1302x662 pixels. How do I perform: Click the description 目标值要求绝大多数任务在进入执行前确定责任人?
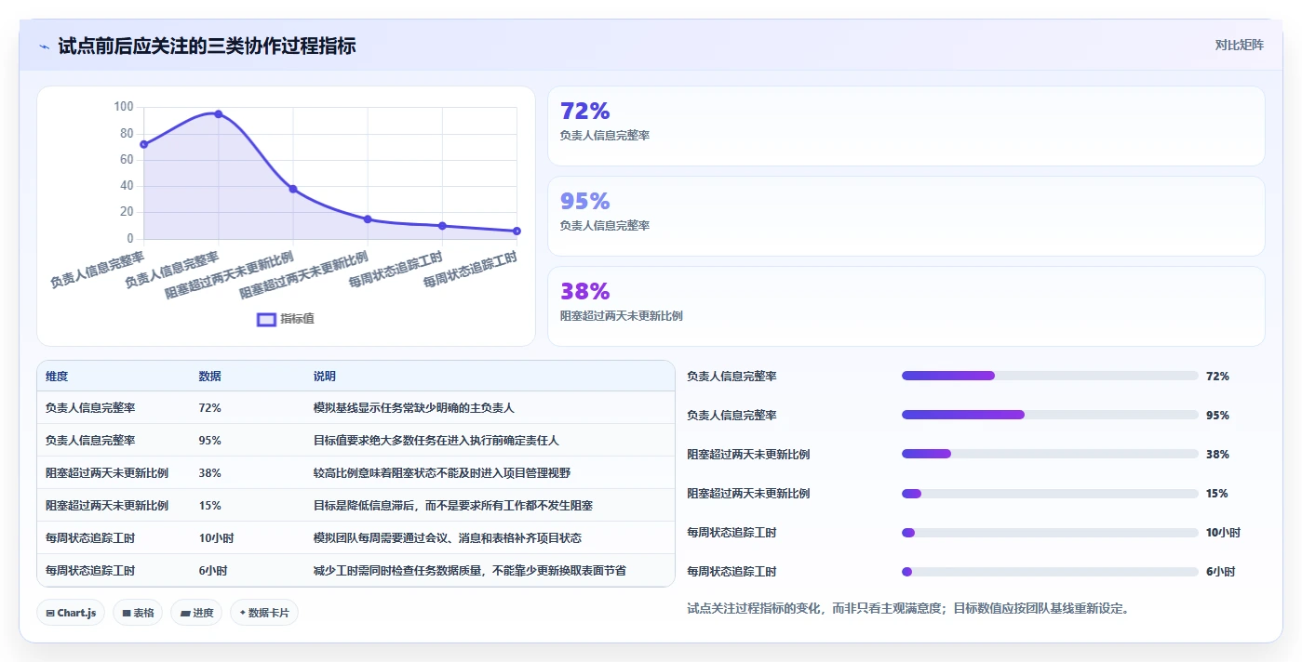436,441
